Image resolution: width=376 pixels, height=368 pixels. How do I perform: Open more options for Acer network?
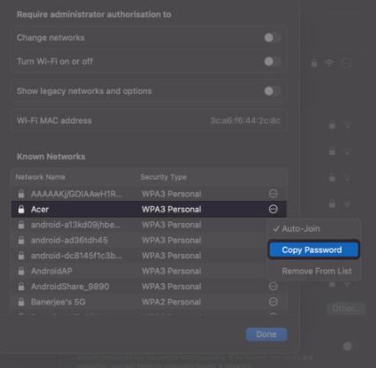273,209
